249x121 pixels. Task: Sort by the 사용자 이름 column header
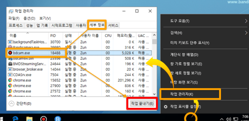pyautogui.click(x=90, y=36)
